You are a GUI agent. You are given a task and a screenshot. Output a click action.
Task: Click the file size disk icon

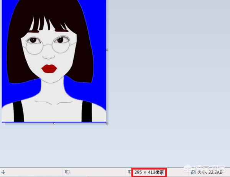194,172
